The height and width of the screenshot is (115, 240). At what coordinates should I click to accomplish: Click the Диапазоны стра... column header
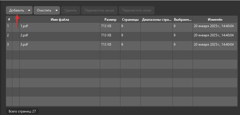[x=156, y=19]
